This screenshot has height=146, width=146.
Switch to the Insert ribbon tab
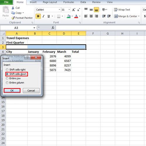click(33, 2)
